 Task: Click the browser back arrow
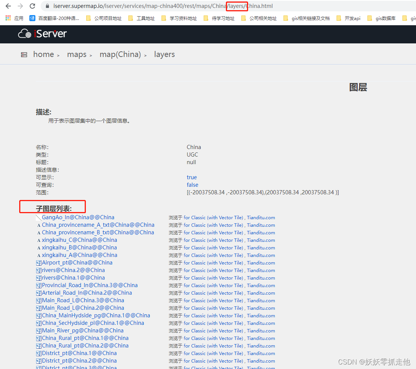pyautogui.click(x=8, y=6)
